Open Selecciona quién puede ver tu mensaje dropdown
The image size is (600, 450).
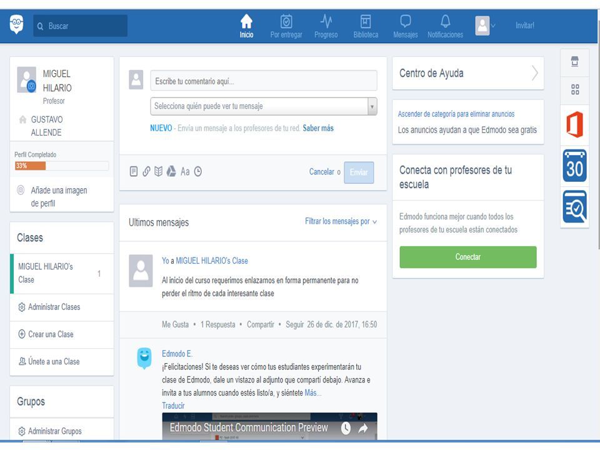click(264, 106)
